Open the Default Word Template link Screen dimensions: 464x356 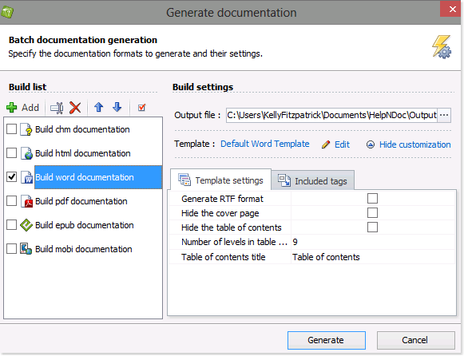pos(265,144)
